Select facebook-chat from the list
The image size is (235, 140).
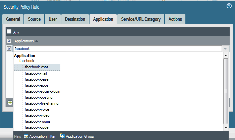pyautogui.click(x=37, y=67)
